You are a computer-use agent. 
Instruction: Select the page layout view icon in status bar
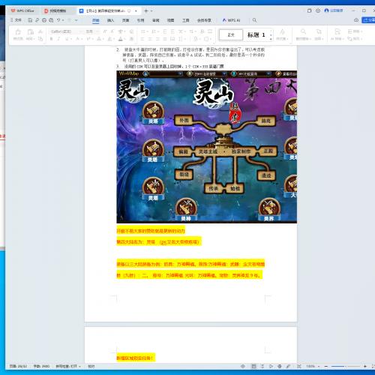[x=253, y=366]
